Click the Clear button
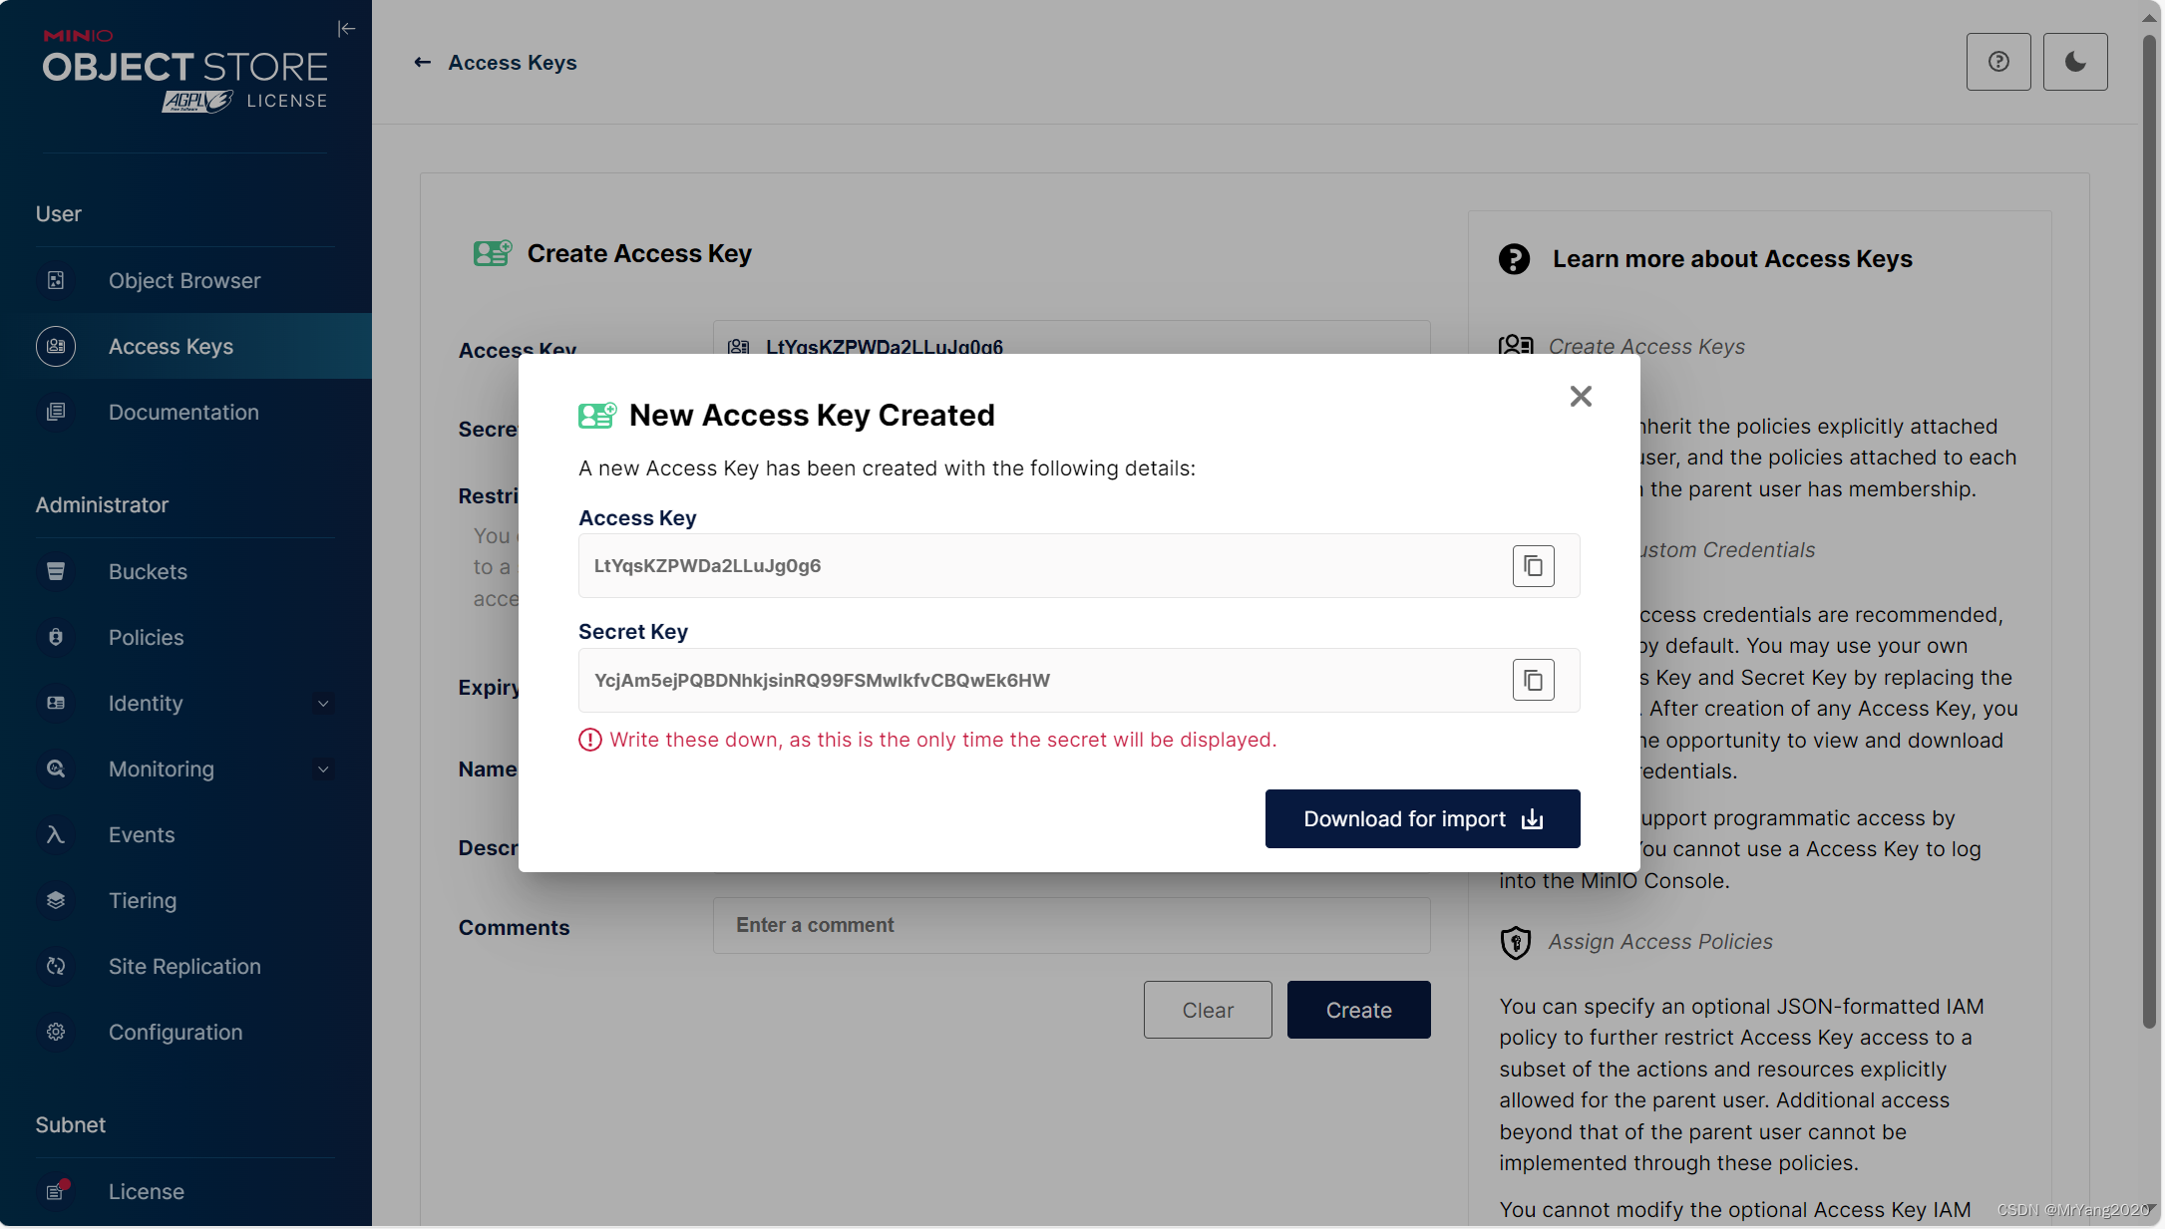The width and height of the screenshot is (2165, 1229). [x=1207, y=1010]
